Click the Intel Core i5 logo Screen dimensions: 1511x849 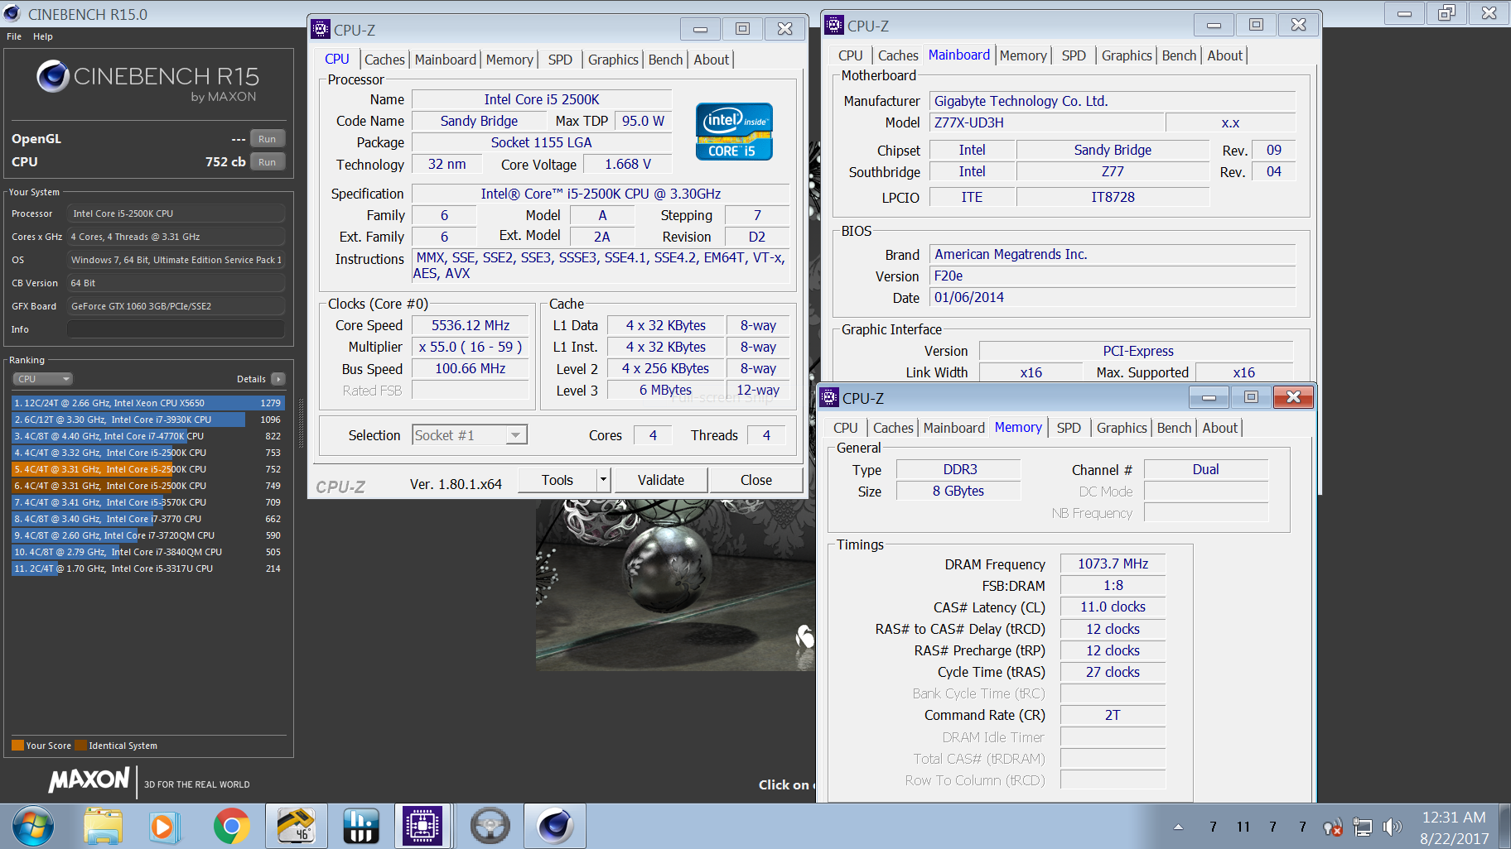point(734,131)
